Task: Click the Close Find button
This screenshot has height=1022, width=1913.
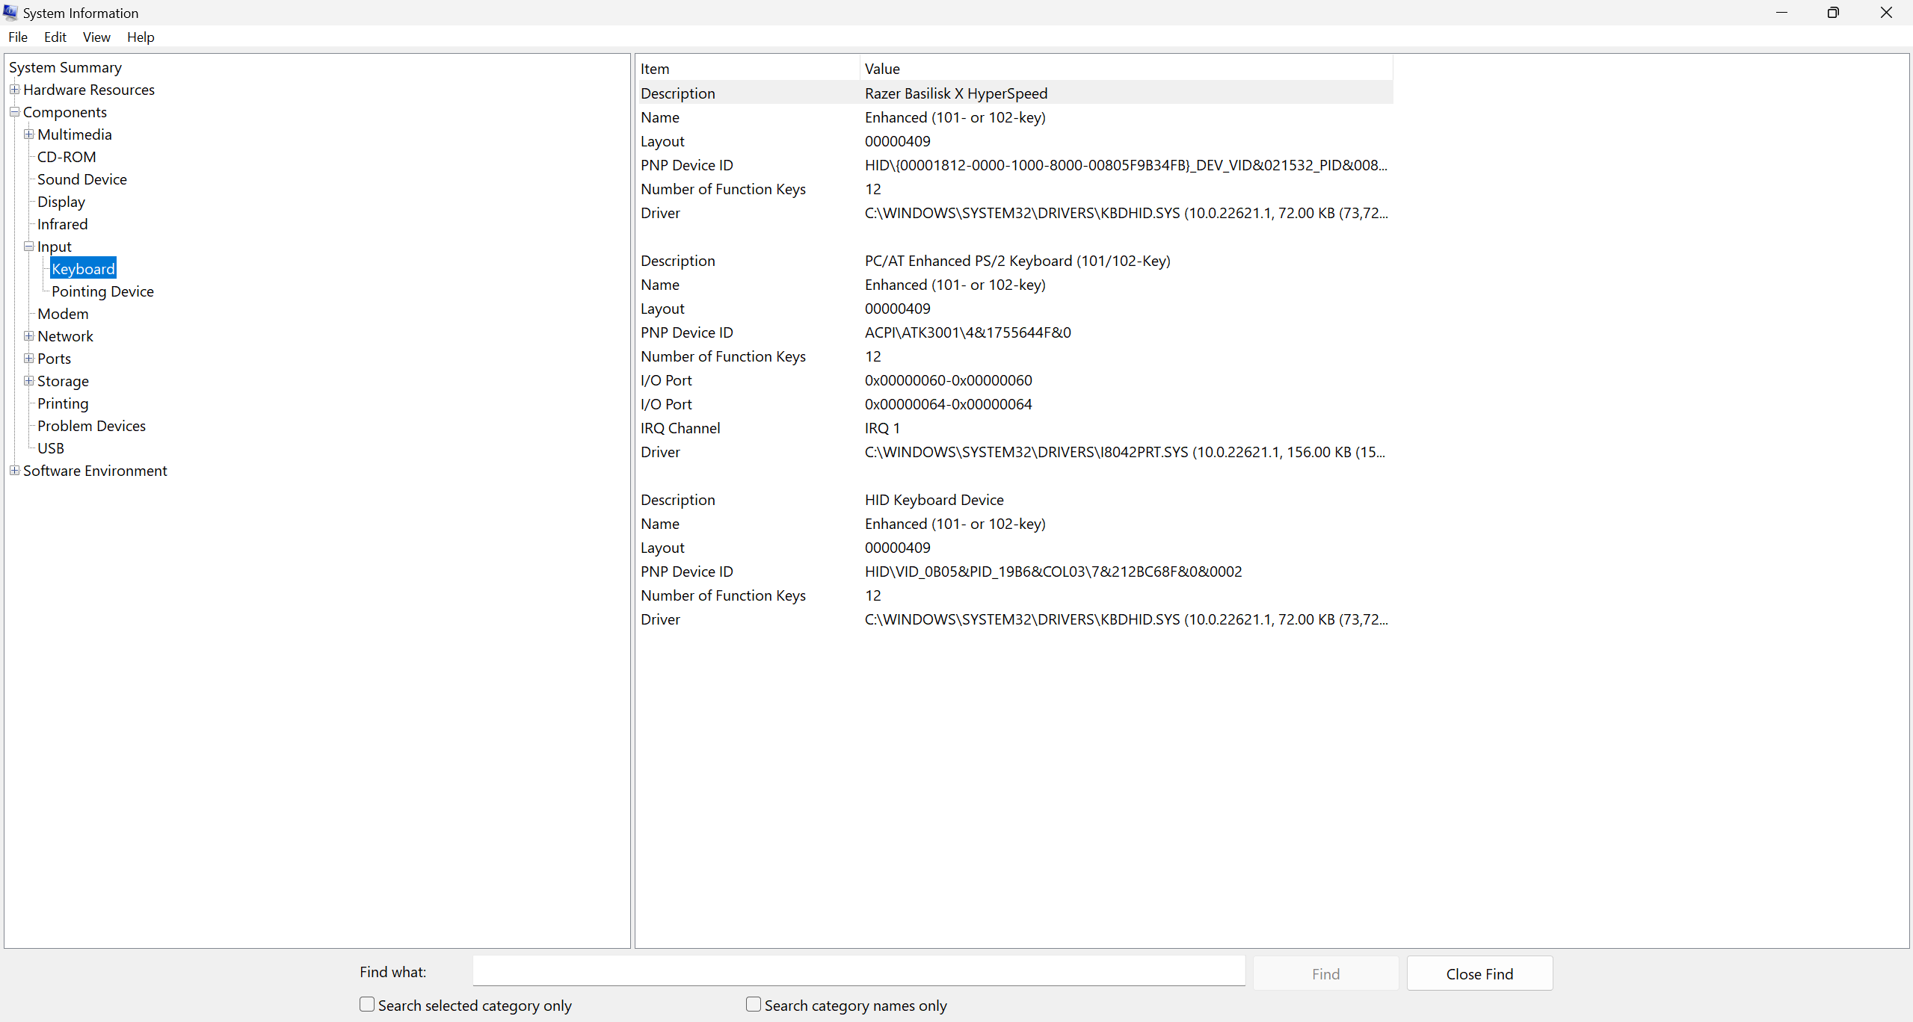Action: pos(1479,973)
